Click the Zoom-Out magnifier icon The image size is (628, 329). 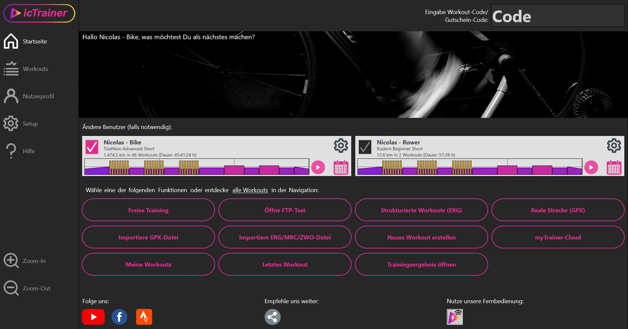[x=11, y=288]
